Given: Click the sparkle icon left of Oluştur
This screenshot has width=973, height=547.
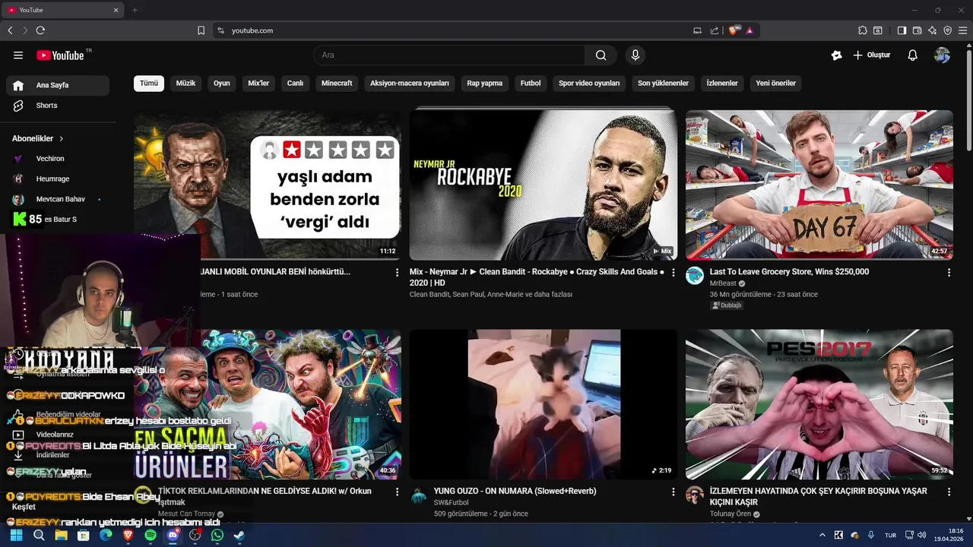Looking at the screenshot, I should (836, 55).
